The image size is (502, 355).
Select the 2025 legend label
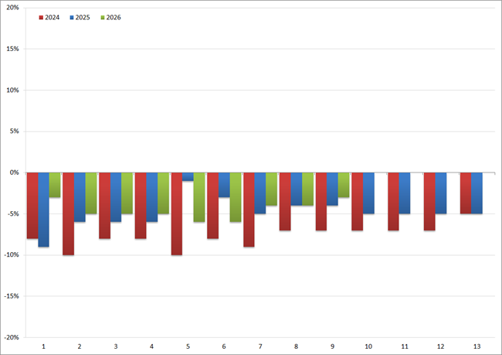pos(83,18)
